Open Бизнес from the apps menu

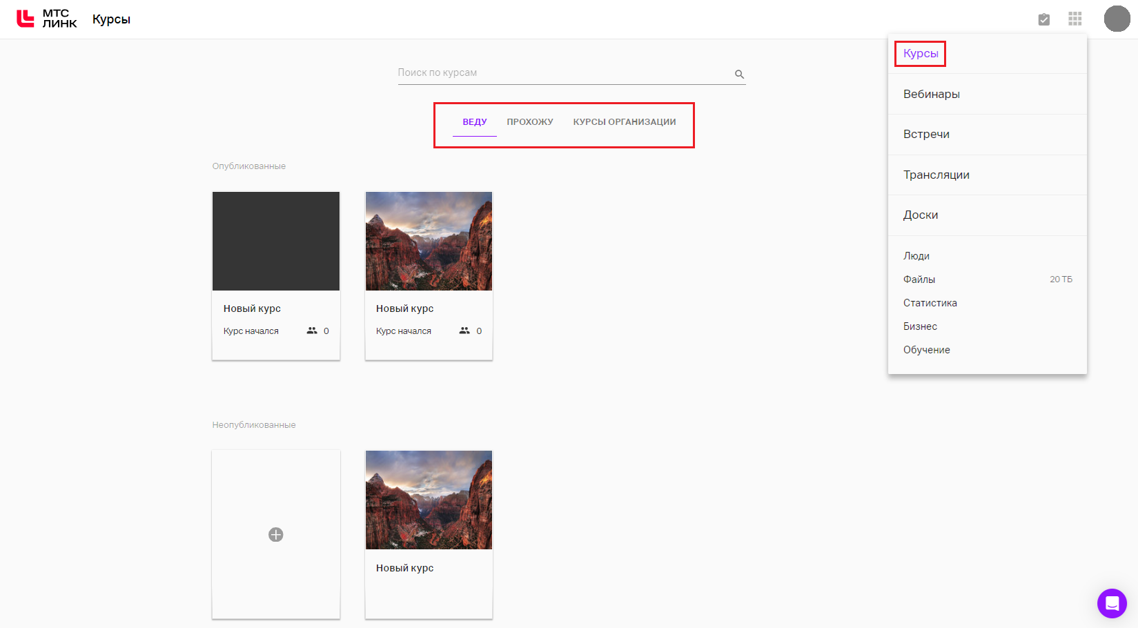pyautogui.click(x=920, y=326)
